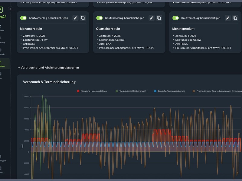This screenshot has height=181, width=242.
Task: Collapse the Verbrauchs-und Absicherungsdiagramm section
Action: pyautogui.click(x=18, y=68)
